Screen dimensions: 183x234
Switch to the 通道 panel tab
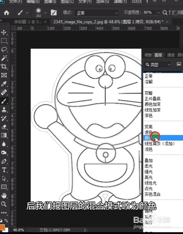tap(171, 55)
